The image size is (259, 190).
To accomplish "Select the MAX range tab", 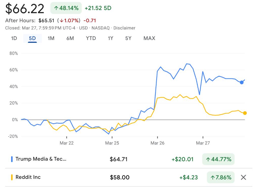I will (x=149, y=38).
